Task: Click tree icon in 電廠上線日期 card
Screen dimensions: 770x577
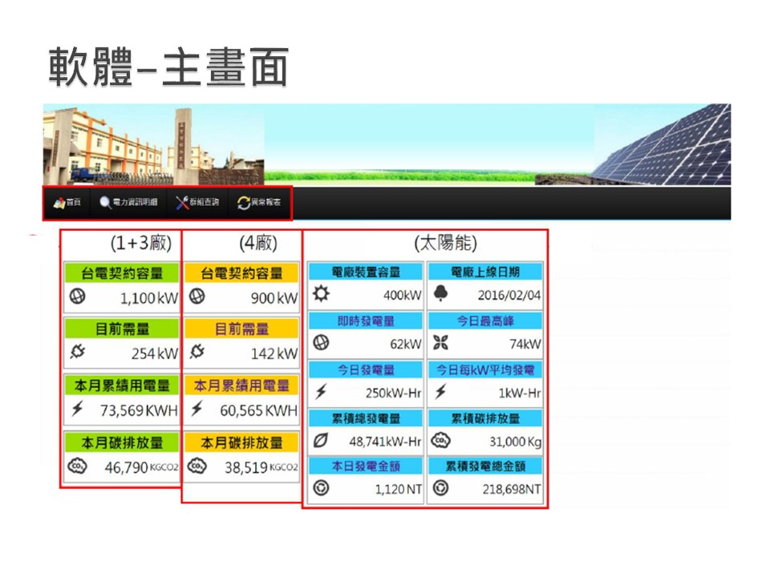Action: pyautogui.click(x=440, y=294)
